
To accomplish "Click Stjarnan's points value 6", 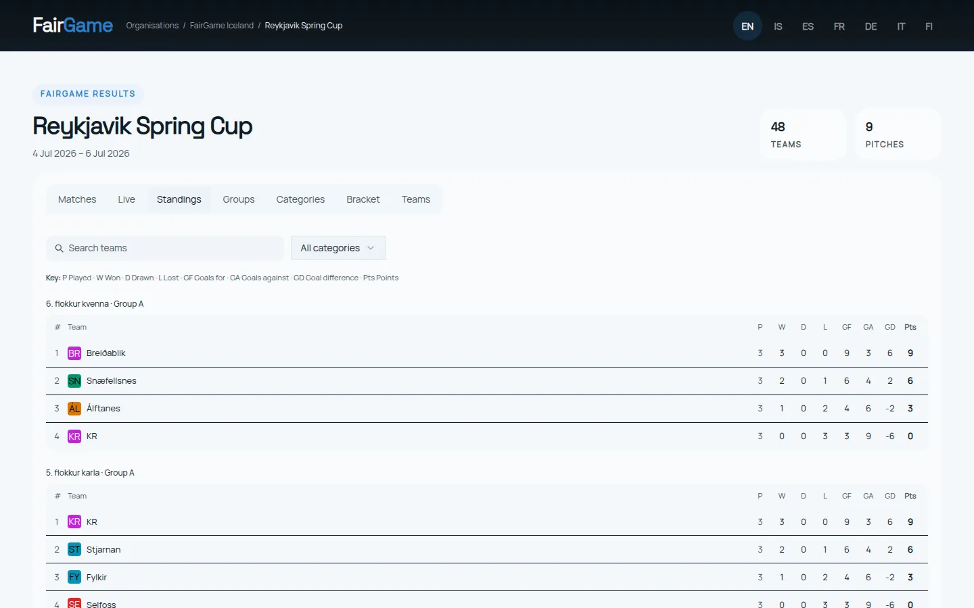I will [910, 550].
